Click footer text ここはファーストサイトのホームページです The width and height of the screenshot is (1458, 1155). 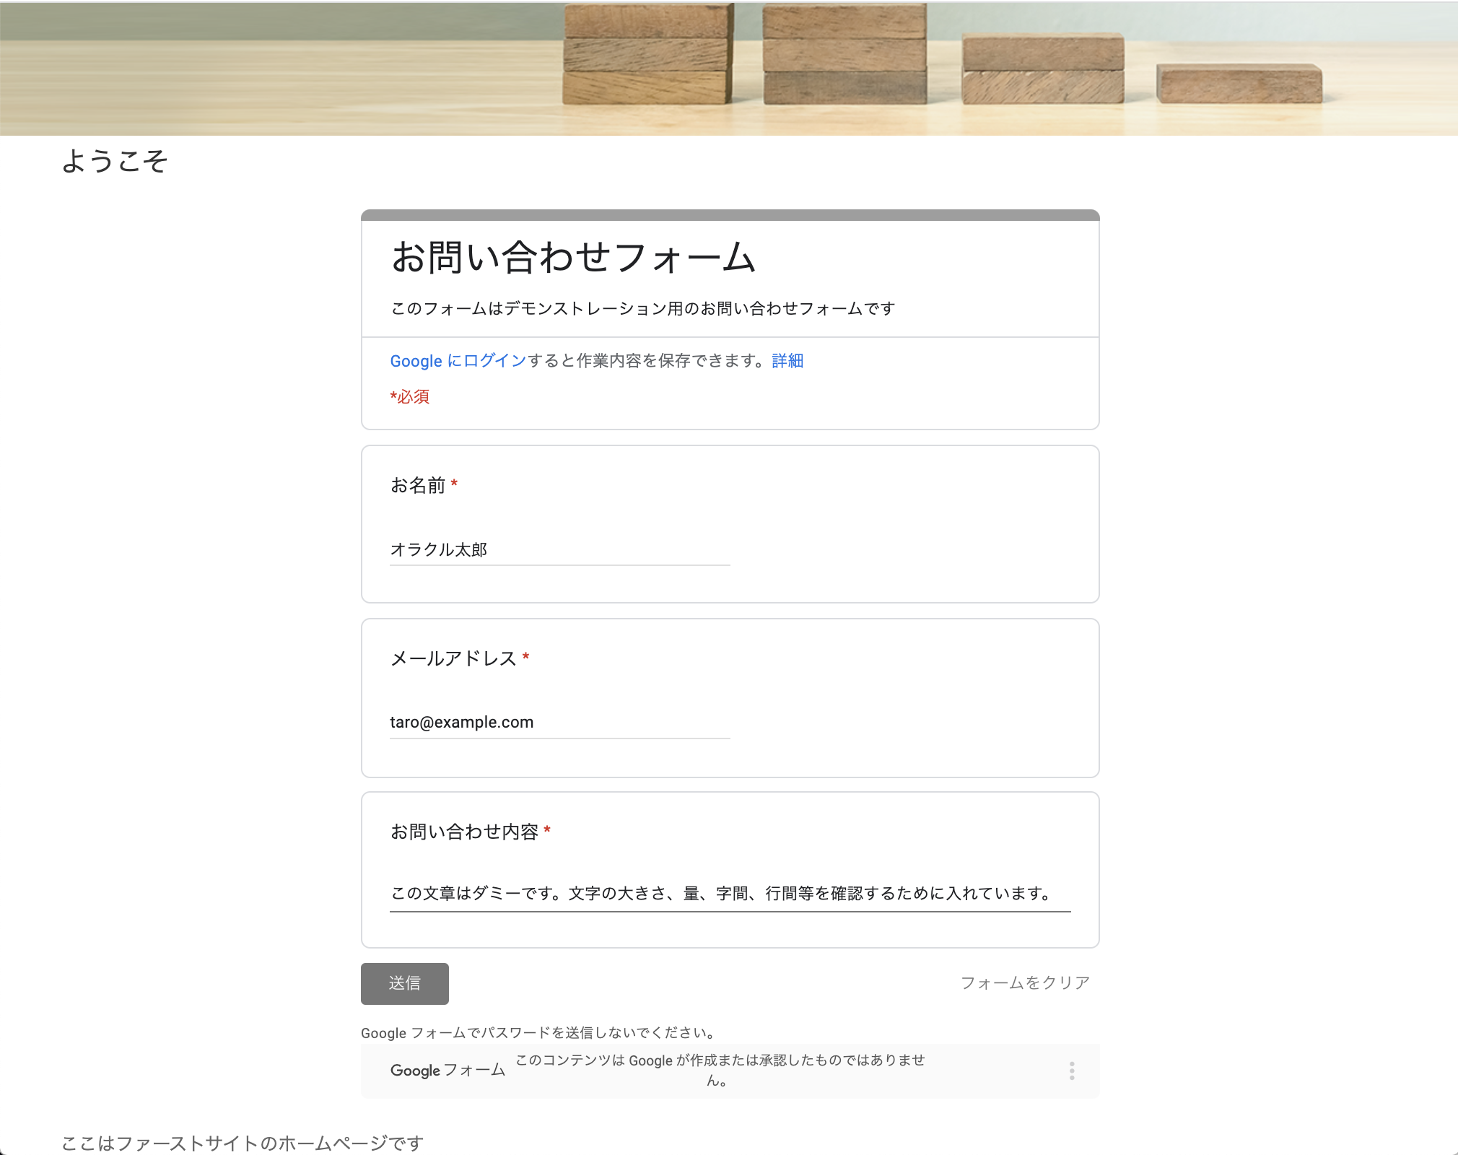[x=243, y=1143]
